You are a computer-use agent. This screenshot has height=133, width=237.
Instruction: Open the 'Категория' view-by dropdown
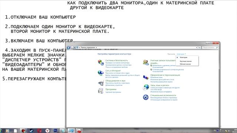coord(181,54)
